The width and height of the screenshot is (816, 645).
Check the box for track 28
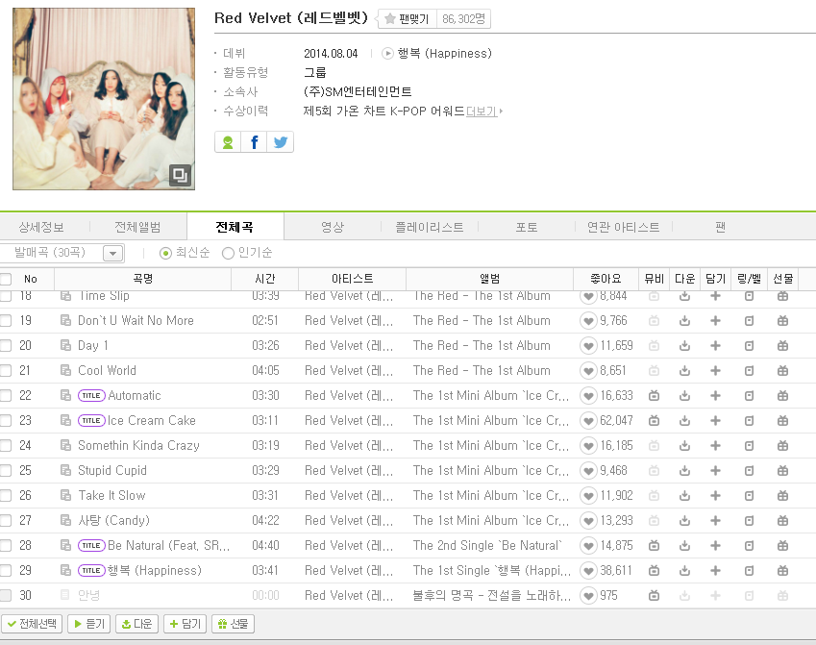(6, 546)
